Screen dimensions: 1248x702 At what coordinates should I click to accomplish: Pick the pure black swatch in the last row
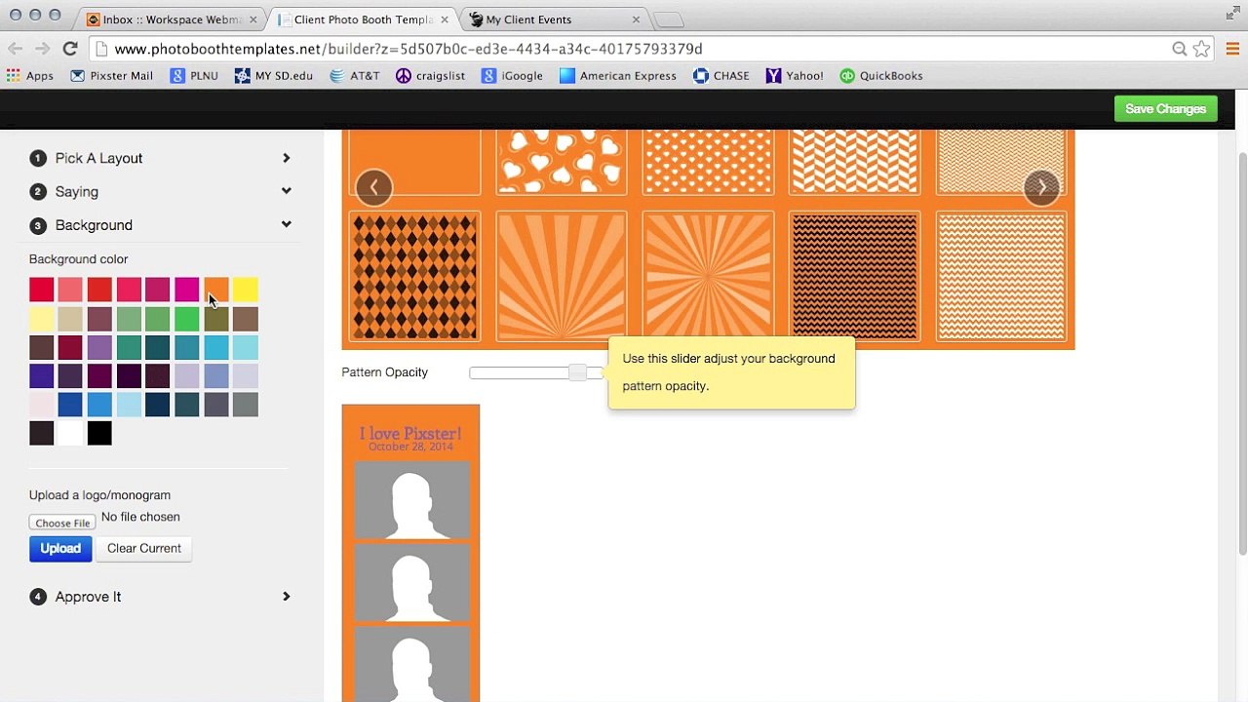point(99,433)
